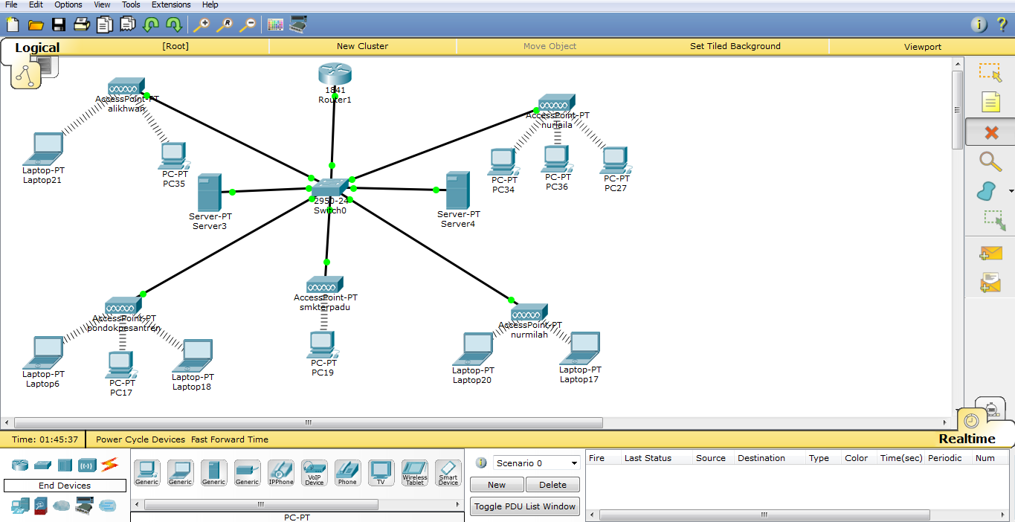Select Laptop21 in the workspace
1015x522 pixels.
43,149
